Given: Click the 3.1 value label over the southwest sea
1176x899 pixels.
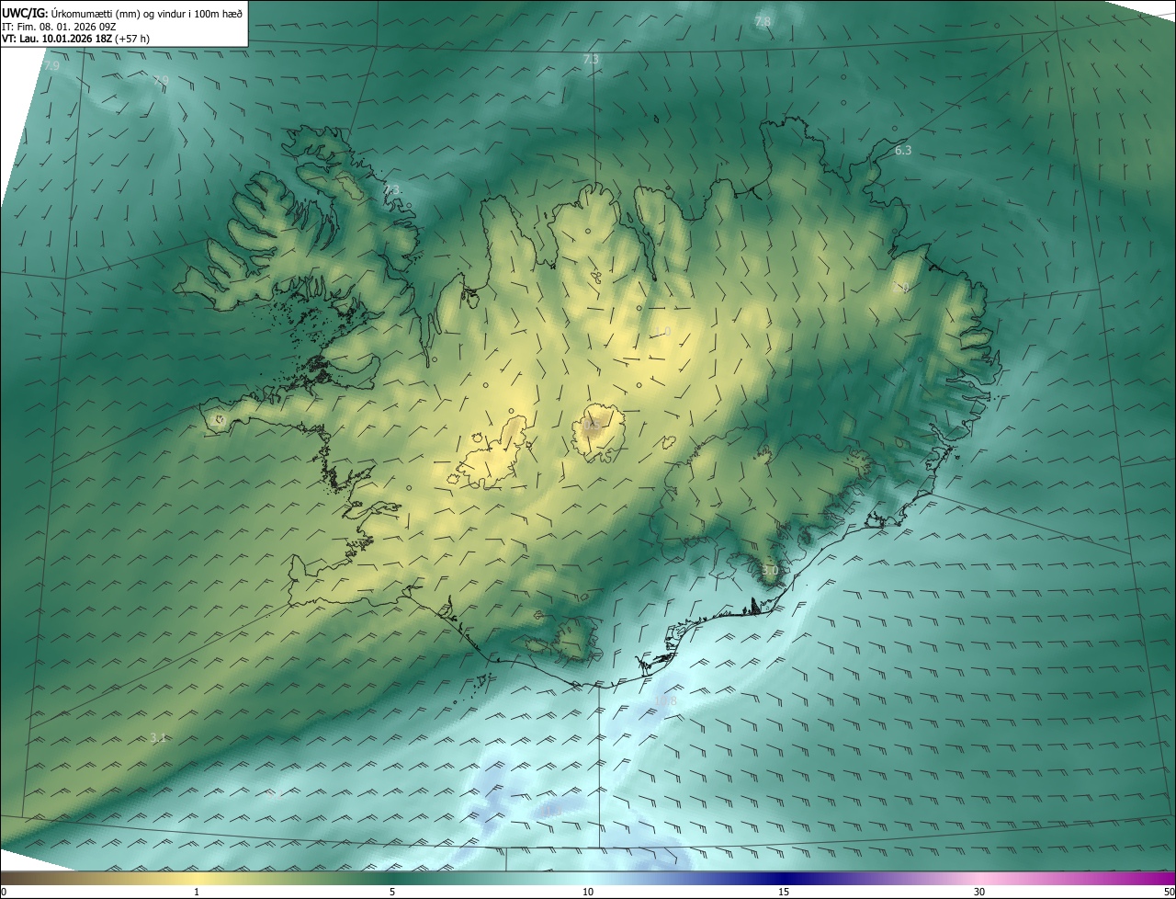Looking at the screenshot, I should click(158, 737).
